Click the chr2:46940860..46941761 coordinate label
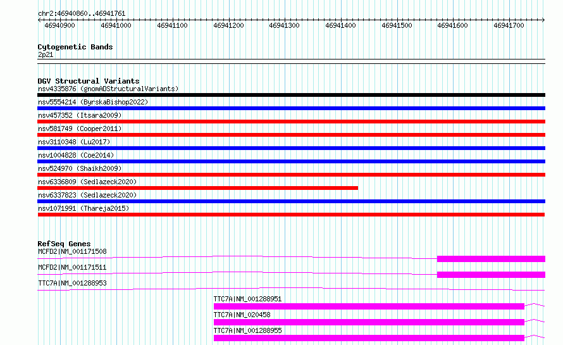This screenshot has width=563, height=345. coord(82,14)
